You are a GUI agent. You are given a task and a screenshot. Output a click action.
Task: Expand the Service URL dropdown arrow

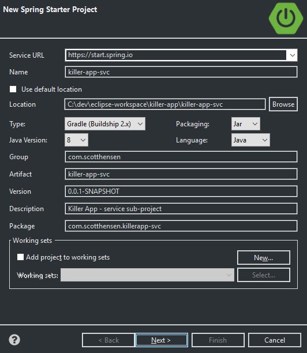tap(293, 55)
